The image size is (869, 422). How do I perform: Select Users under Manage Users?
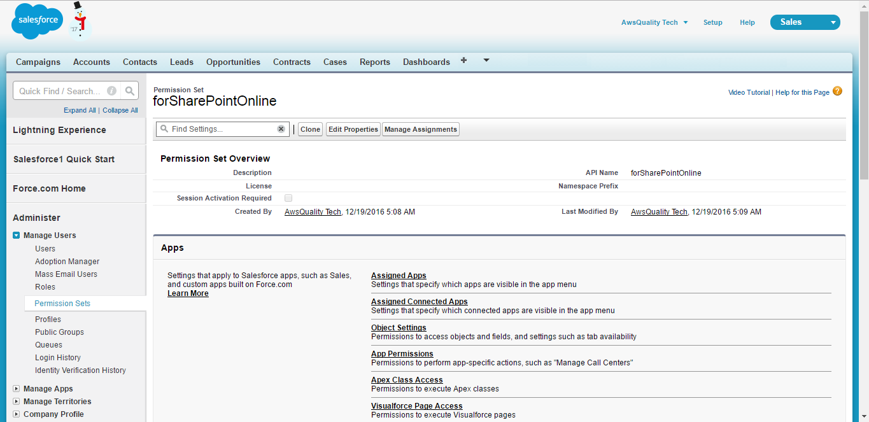(45, 249)
